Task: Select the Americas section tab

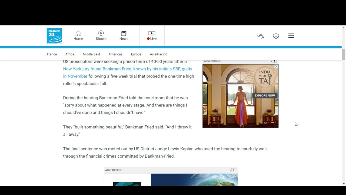Action: (x=115, y=54)
